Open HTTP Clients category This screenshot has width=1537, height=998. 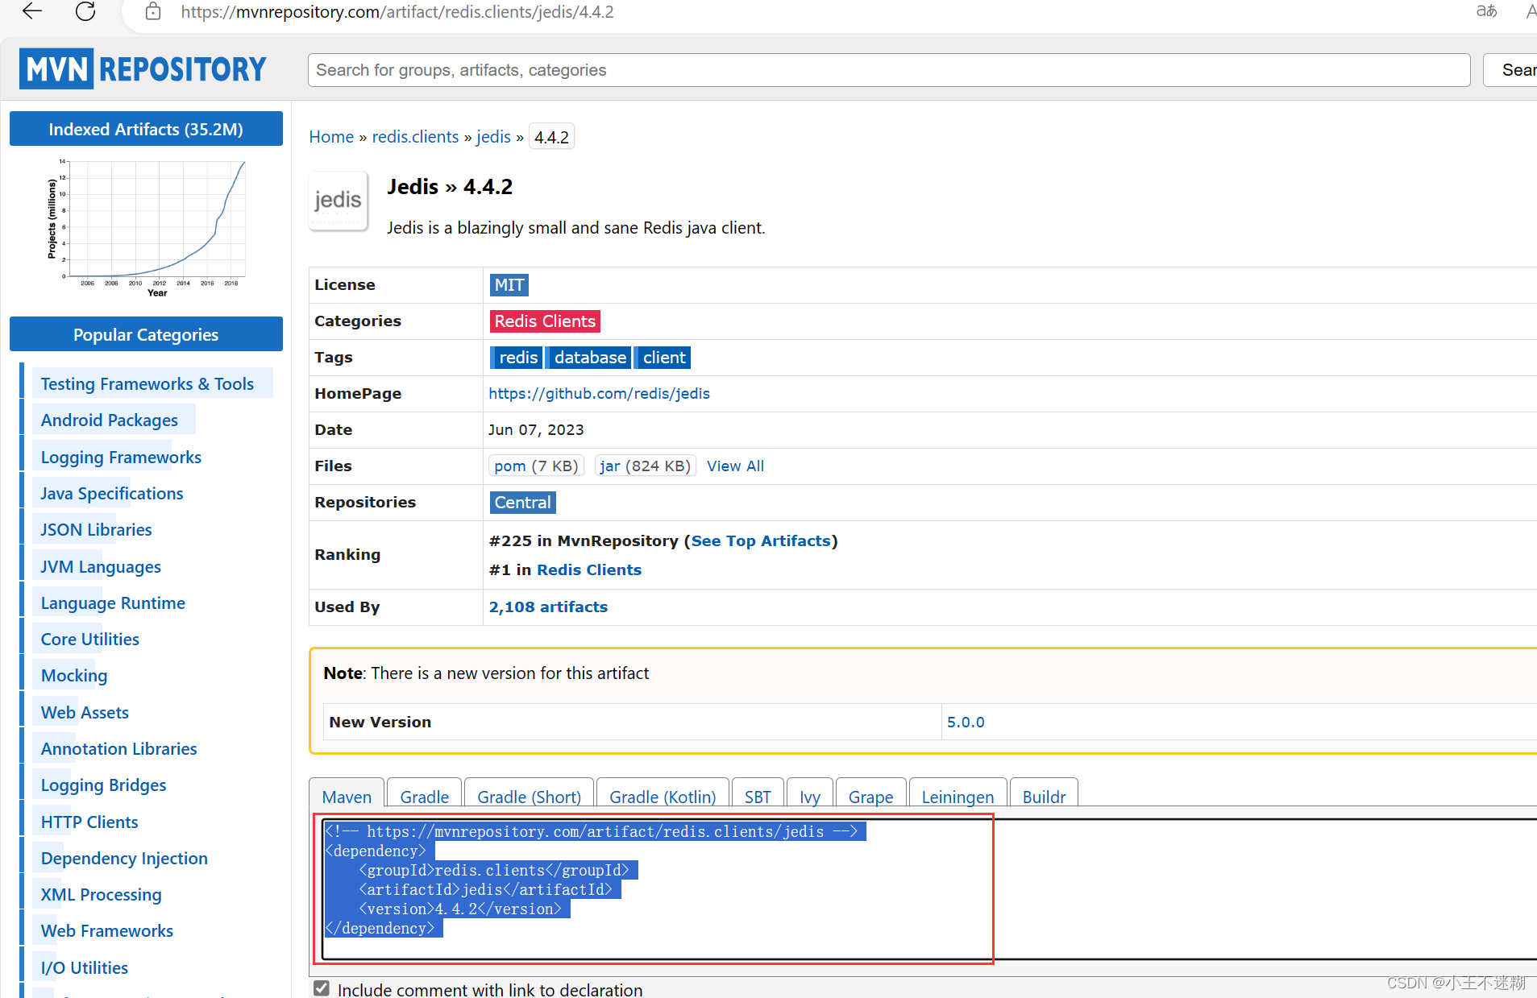point(89,822)
